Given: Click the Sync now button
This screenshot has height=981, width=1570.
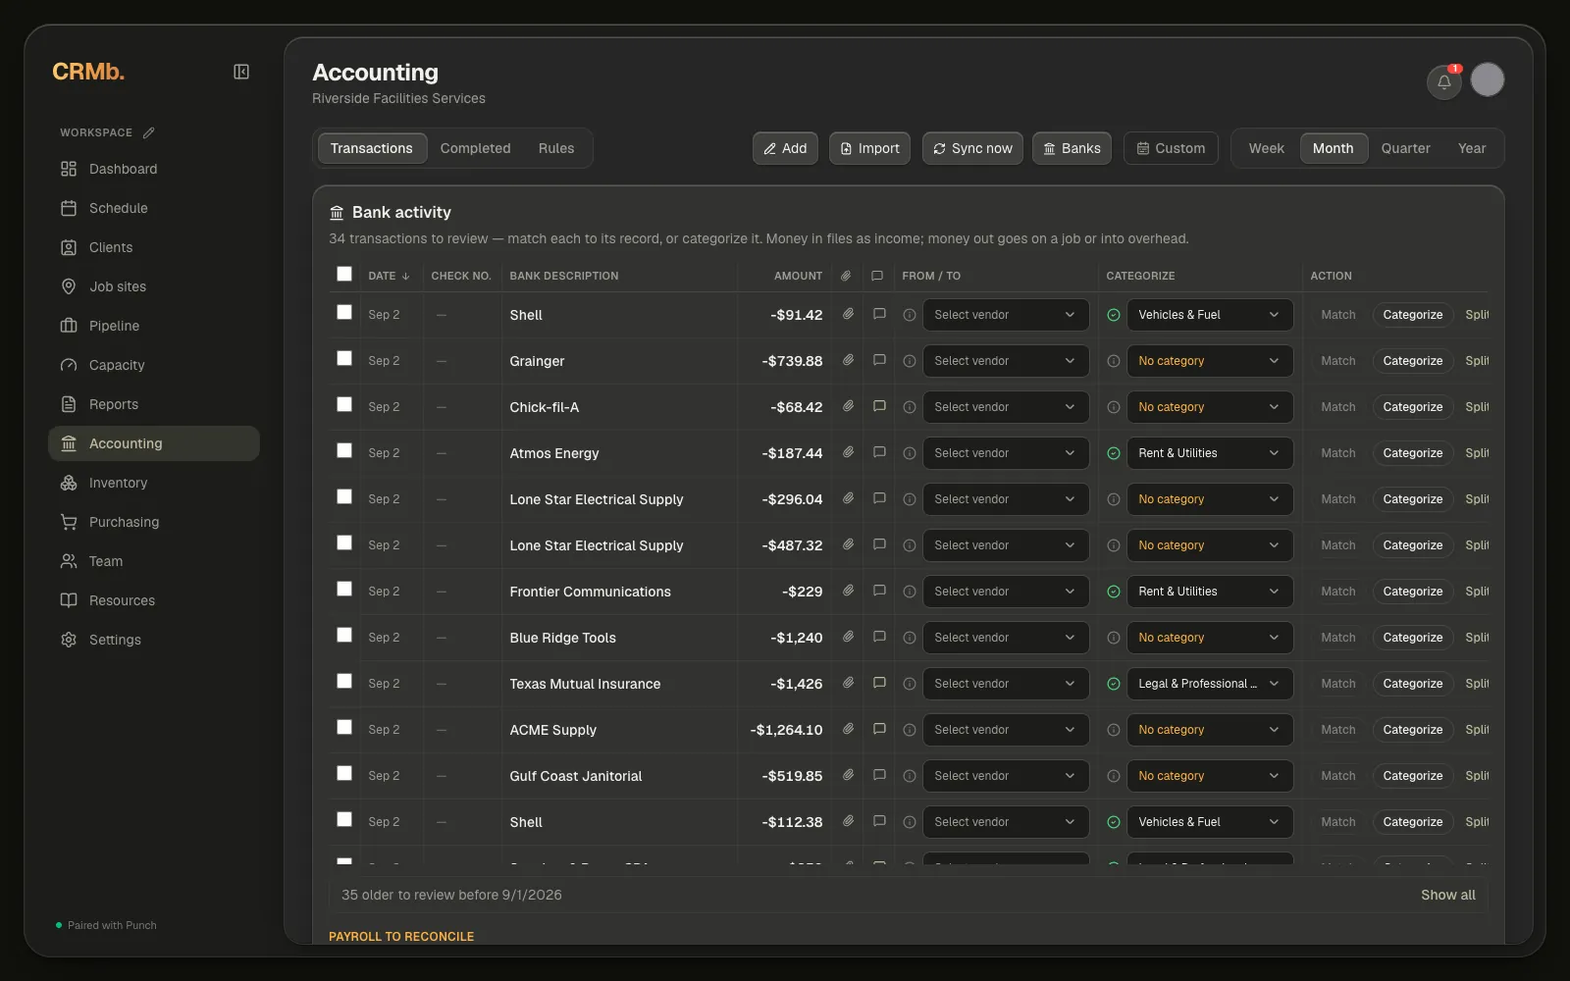Looking at the screenshot, I should point(972,148).
